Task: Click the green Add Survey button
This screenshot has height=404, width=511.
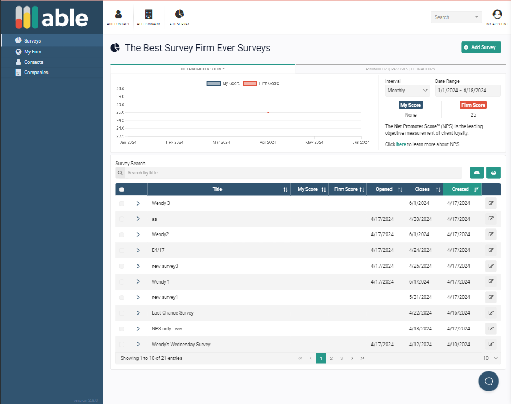Action: [480, 47]
